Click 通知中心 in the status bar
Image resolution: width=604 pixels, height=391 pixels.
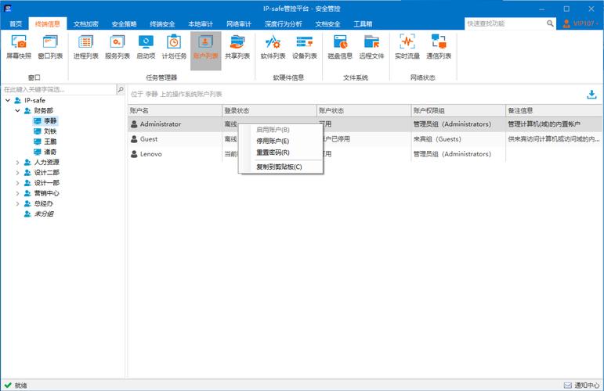(x=580, y=385)
